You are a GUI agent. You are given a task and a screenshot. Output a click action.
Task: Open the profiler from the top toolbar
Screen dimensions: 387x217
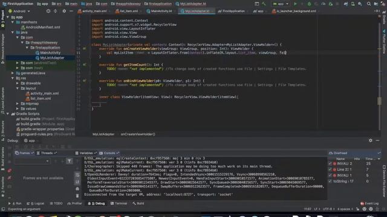(324, 4)
